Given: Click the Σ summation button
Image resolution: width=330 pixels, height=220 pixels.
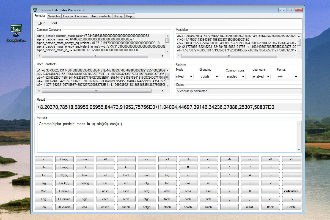Looking at the screenshot, I should click(x=105, y=167).
